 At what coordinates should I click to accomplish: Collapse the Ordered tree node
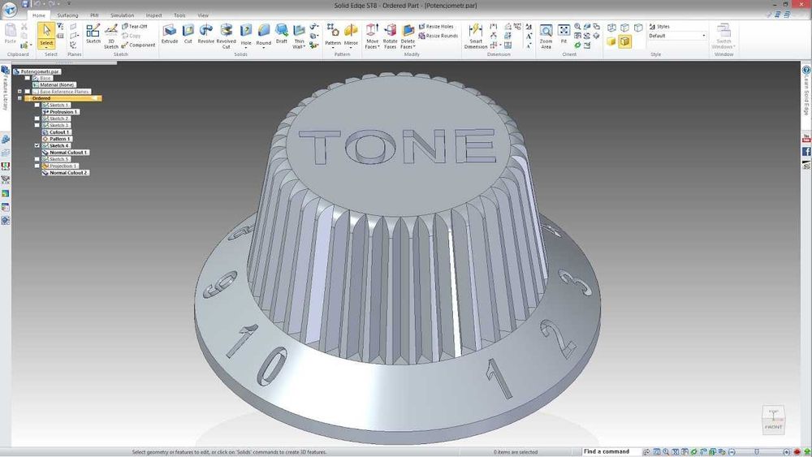coord(19,98)
